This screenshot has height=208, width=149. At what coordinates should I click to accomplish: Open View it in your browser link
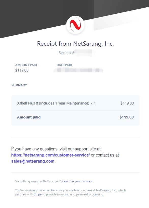pyautogui.click(x=77, y=181)
